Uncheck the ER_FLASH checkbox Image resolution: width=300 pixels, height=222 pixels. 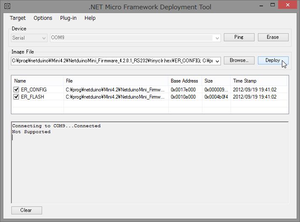pyautogui.click(x=16, y=97)
